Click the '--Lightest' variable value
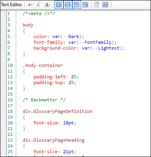151x157 pixels. coord(106,48)
